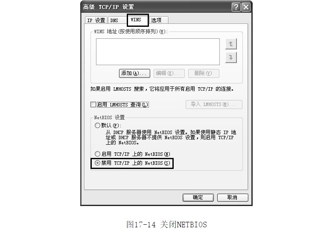Confirm settings with the 确定 button

[x=198, y=198]
